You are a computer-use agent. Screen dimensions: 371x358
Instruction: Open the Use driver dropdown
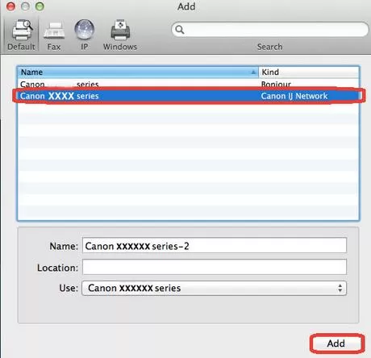214,288
